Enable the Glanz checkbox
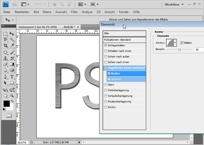The image size is (204, 145). click(106, 84)
